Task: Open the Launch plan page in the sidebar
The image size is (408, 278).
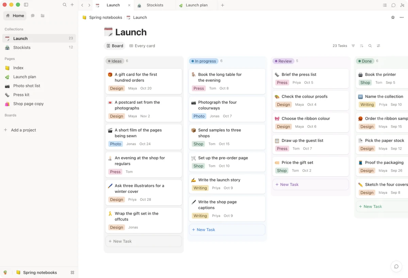Action: click(x=39, y=77)
